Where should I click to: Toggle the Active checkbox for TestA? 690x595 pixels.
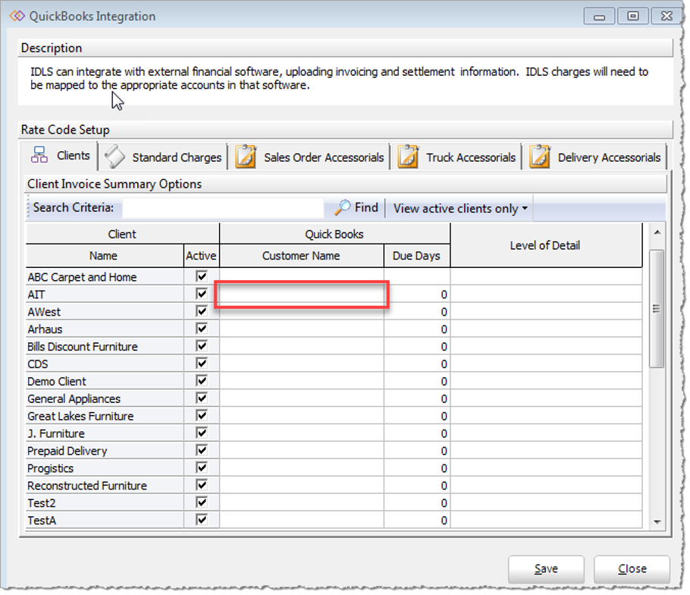tap(202, 520)
